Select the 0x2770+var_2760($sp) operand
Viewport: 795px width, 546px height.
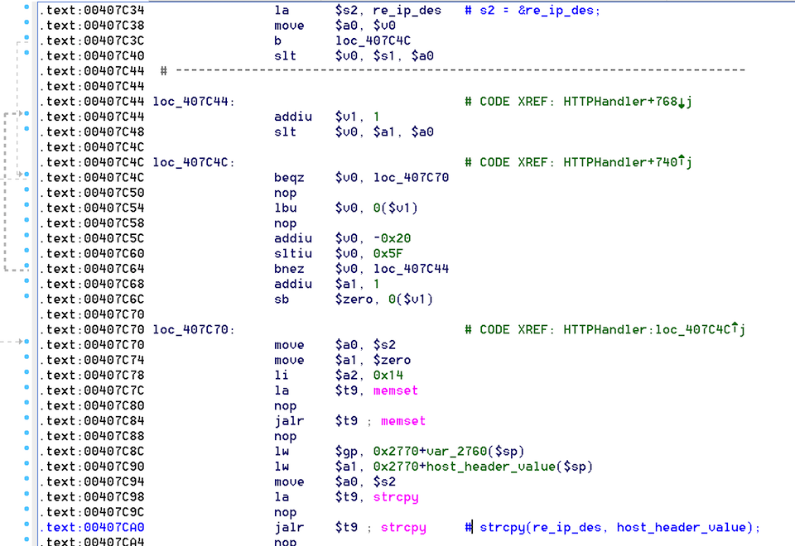449,451
